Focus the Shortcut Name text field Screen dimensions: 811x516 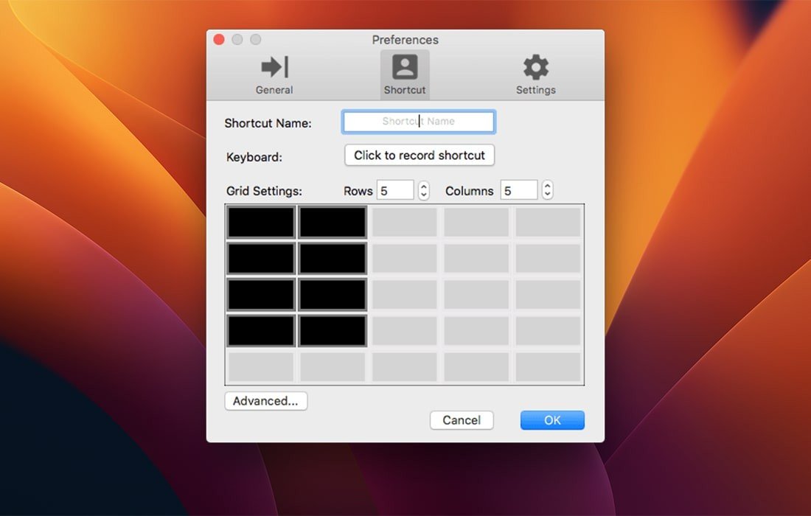pos(419,122)
